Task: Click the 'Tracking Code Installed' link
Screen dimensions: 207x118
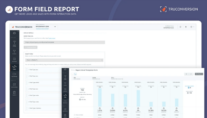Action: pos(42,29)
